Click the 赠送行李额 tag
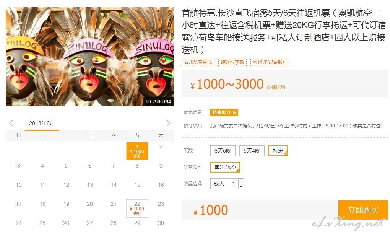 click(x=232, y=62)
